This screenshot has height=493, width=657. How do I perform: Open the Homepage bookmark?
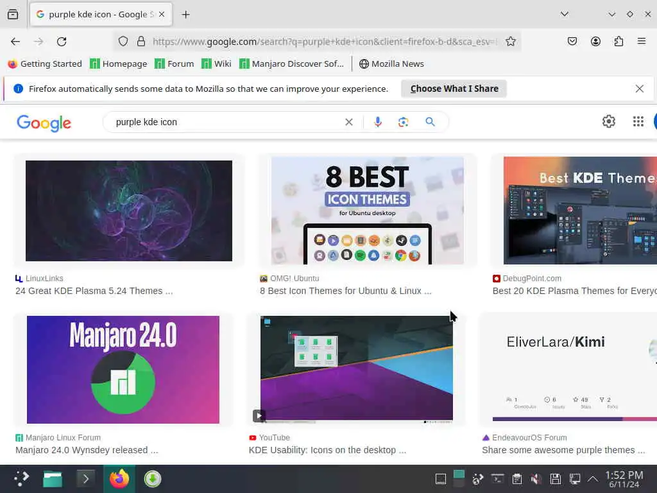tap(119, 64)
